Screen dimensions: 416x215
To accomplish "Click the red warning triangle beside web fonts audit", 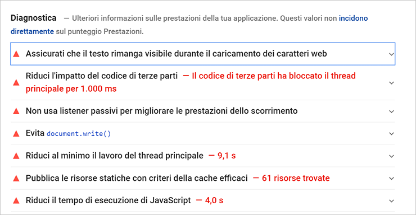I will point(16,54).
